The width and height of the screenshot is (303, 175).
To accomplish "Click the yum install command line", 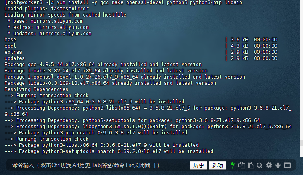I will coord(123,2).
